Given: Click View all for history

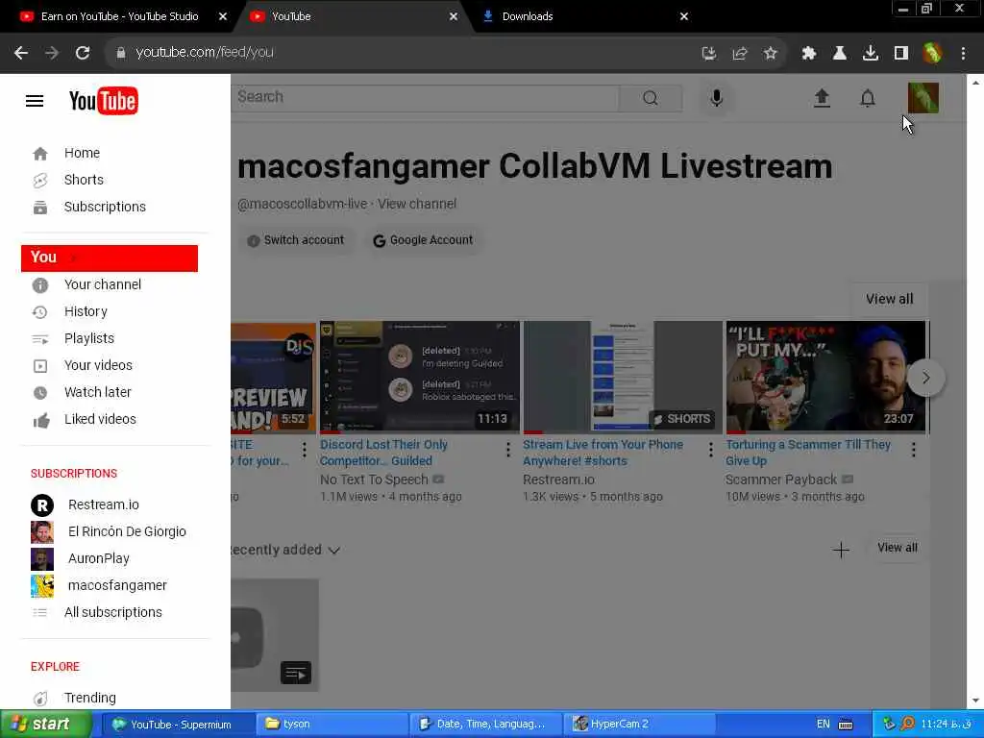Looking at the screenshot, I should [x=889, y=300].
